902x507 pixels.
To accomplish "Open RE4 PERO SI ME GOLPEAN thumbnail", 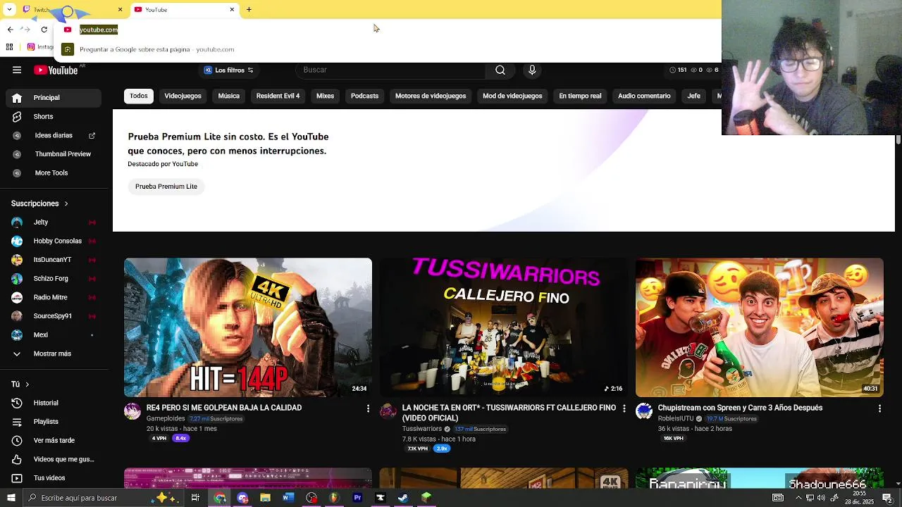I will click(248, 327).
